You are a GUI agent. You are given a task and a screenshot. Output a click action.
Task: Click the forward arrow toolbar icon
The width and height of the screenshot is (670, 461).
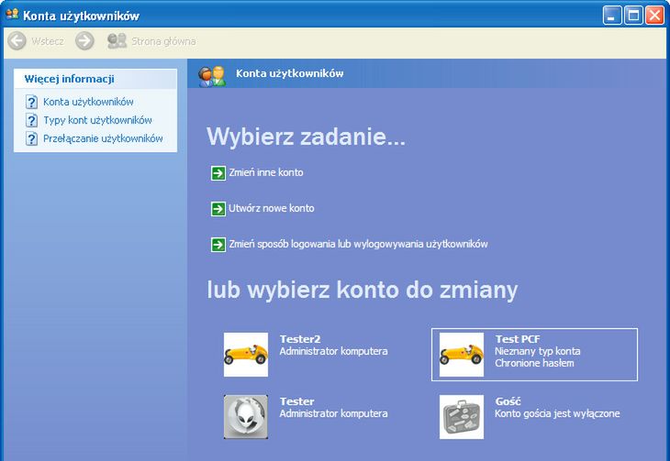84,41
